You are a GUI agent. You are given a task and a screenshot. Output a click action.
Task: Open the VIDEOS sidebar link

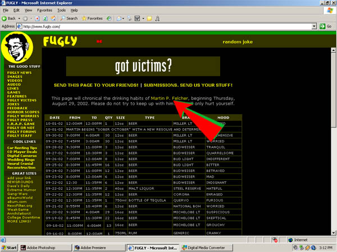[x=15, y=81]
